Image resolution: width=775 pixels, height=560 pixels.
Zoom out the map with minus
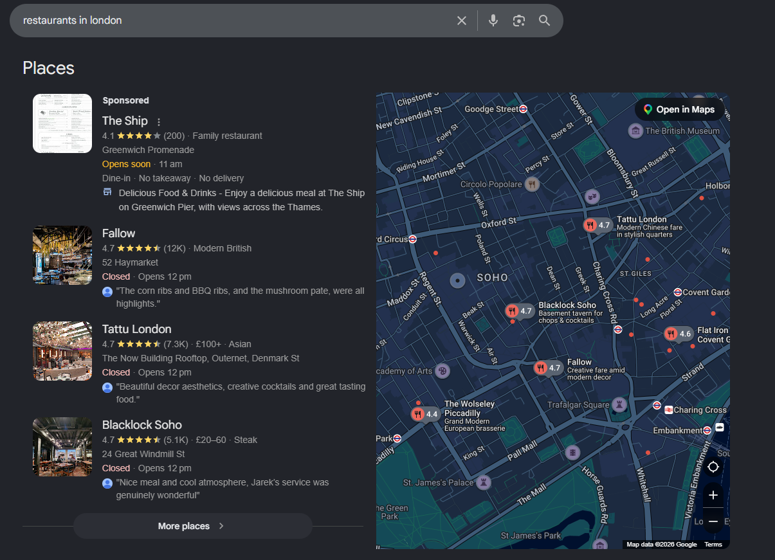pyautogui.click(x=713, y=521)
